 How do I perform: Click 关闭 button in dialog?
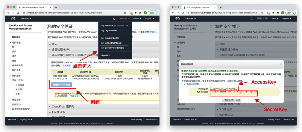coord(238,100)
